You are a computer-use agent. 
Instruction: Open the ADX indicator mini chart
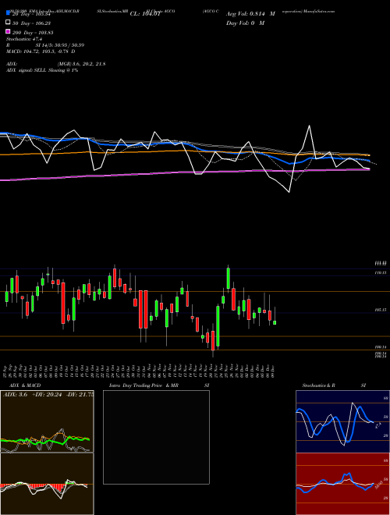(47, 421)
